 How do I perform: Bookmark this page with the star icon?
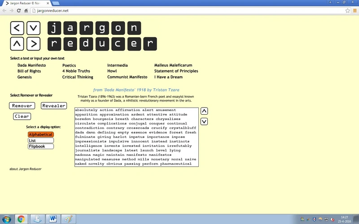coord(347,10)
